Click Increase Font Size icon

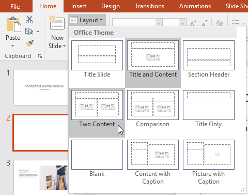[x=193, y=23]
